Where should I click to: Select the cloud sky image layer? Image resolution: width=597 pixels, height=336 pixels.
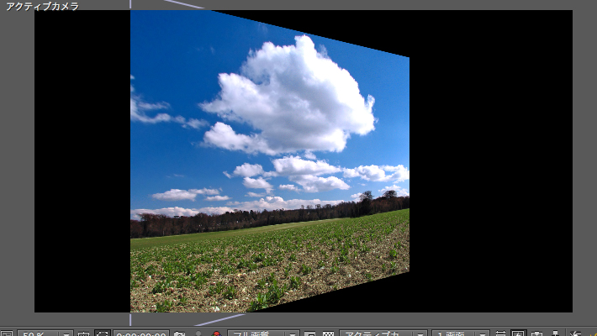pyautogui.click(x=269, y=160)
